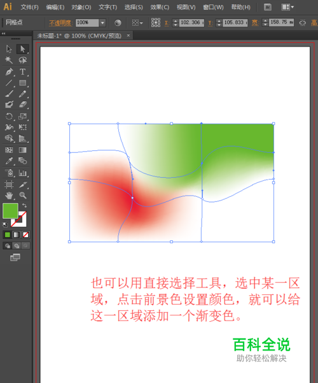Select the Blob Brush tool
The width and height of the screenshot is (318, 383).
(9, 105)
